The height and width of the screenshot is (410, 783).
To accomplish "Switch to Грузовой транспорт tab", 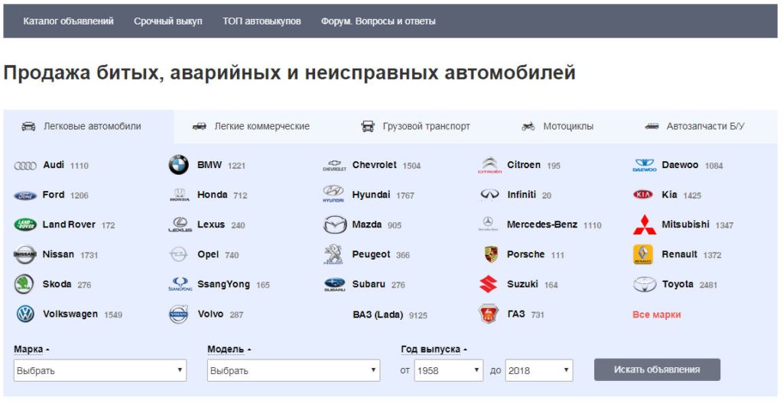I will (416, 127).
